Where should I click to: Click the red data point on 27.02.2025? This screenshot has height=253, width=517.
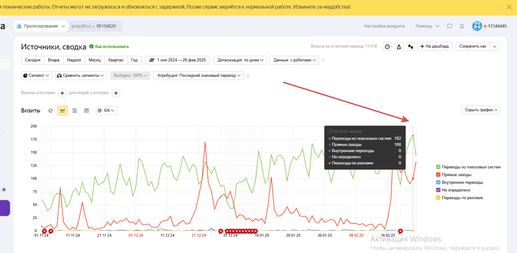pyautogui.click(x=413, y=179)
